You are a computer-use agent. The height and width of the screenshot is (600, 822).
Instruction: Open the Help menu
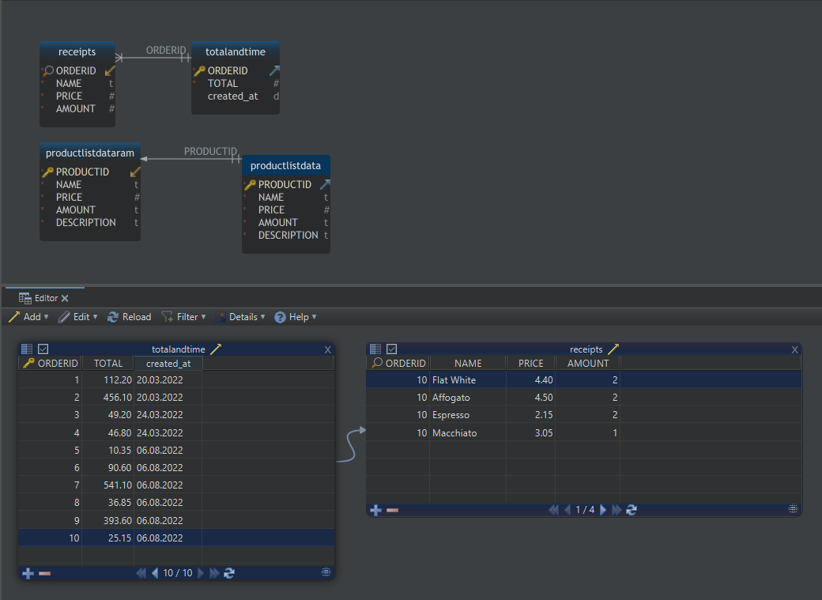point(296,316)
